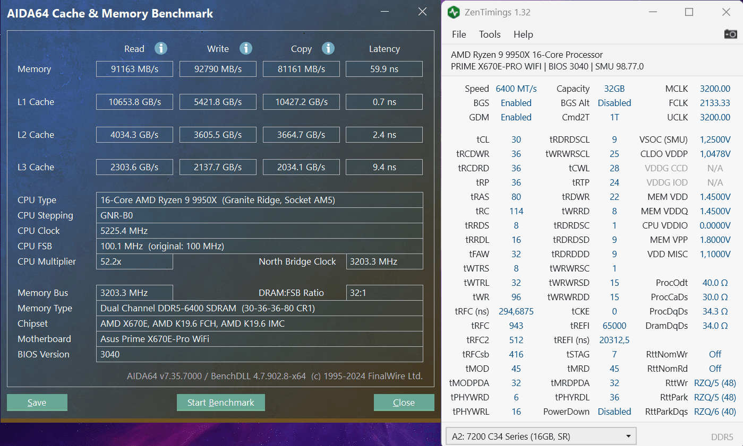Click the green Close button in AIDA64
The image size is (743, 446).
click(404, 403)
